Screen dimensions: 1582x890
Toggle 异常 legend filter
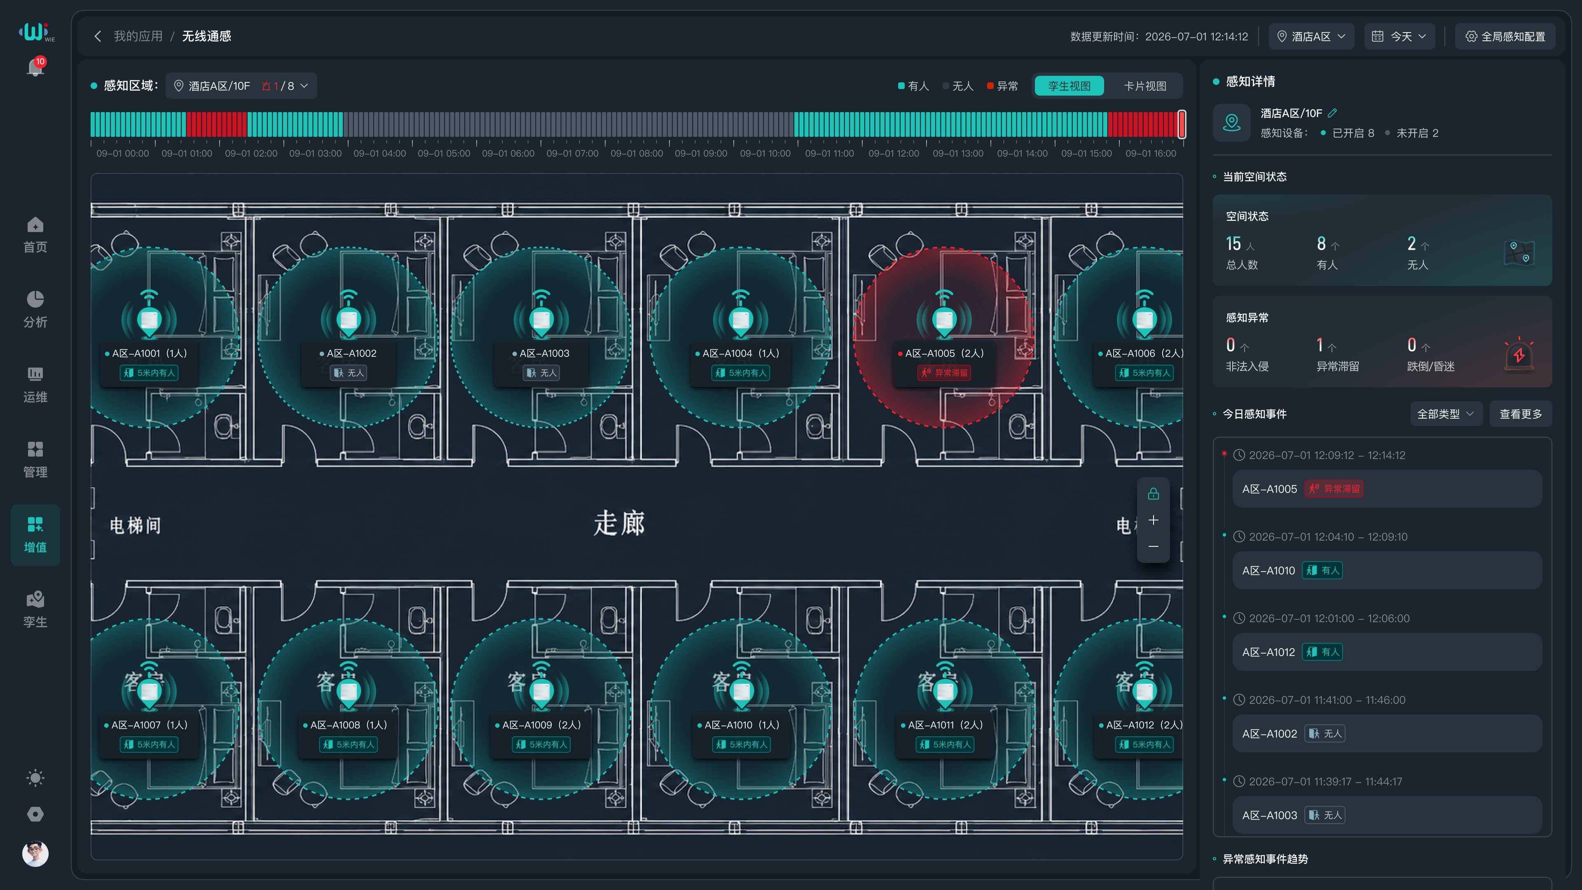point(1002,86)
